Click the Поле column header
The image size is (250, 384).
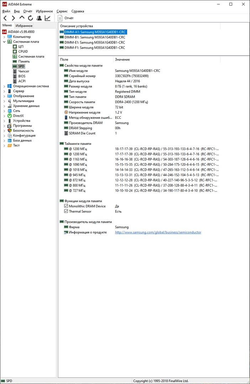click(x=86, y=59)
